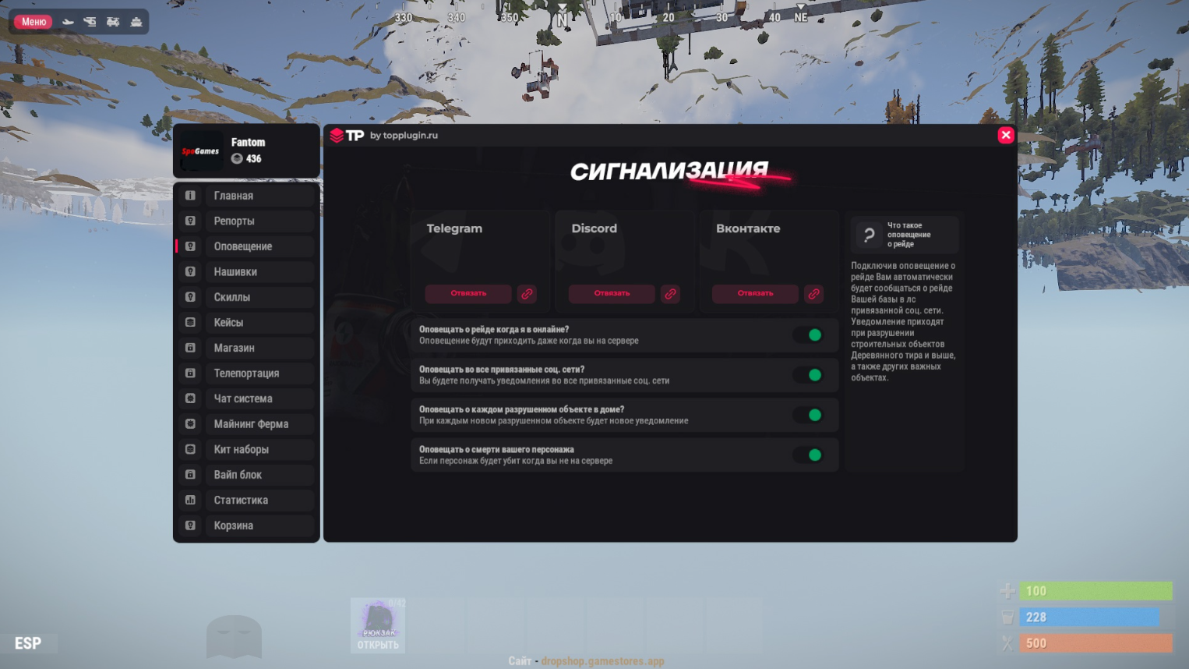Click the chain link icon under Discord
The image size is (1189, 669).
(x=670, y=294)
